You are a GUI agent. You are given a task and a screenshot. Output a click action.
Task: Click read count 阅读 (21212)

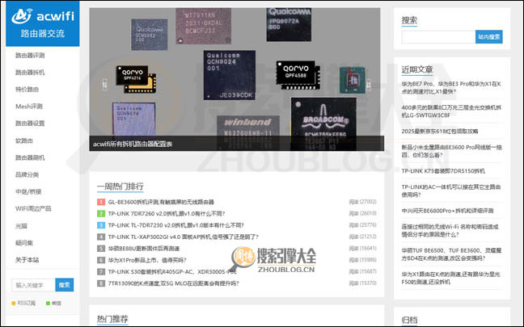(x=362, y=237)
